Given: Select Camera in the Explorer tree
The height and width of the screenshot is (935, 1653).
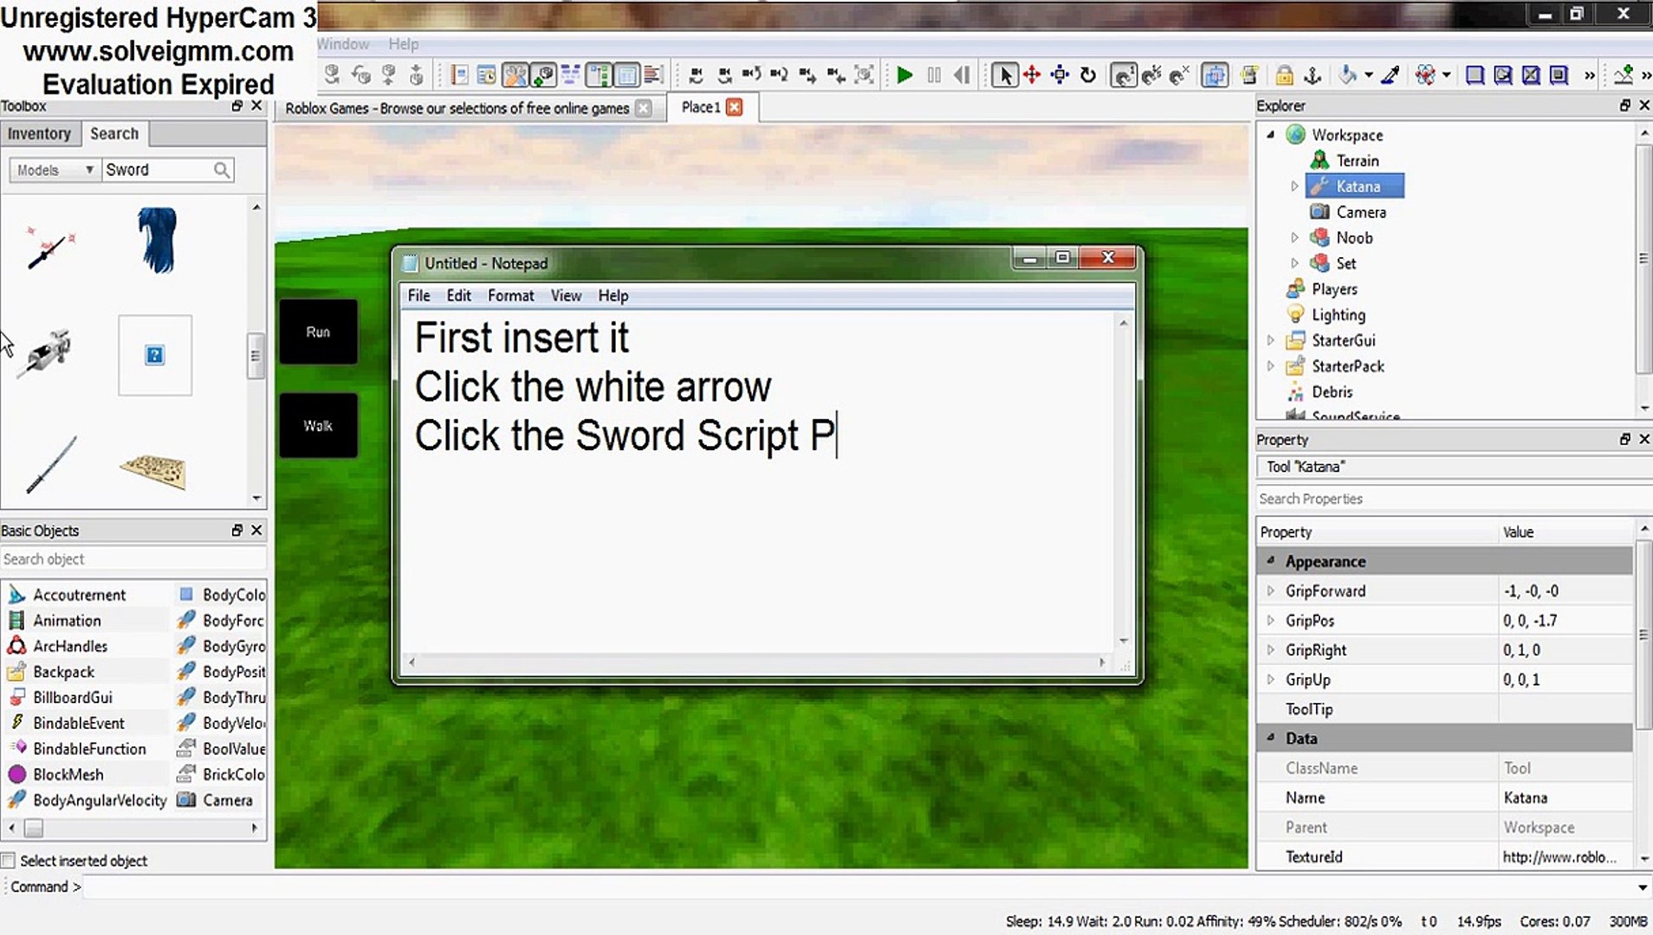Looking at the screenshot, I should (x=1361, y=212).
